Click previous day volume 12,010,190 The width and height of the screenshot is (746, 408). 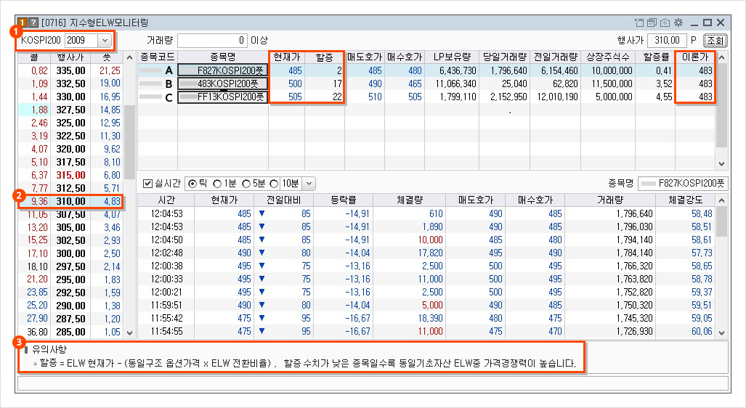coord(557,97)
